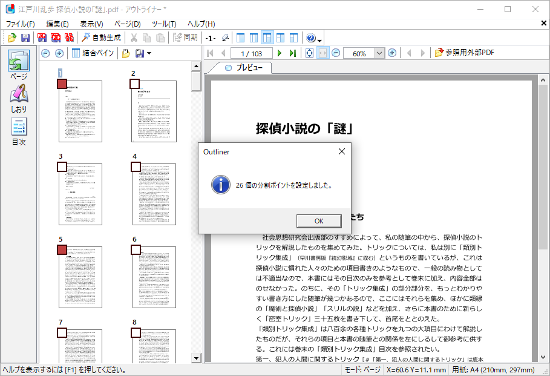The height and width of the screenshot is (376, 550).
Task: Select the page 6 thumbnail
Action: click(x=154, y=277)
